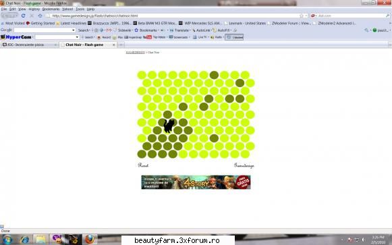Image resolution: width=392 pixels, height=245 pixels.
Task: Open the GAMEDESIGN breadcrumb link
Action: pyautogui.click(x=135, y=53)
